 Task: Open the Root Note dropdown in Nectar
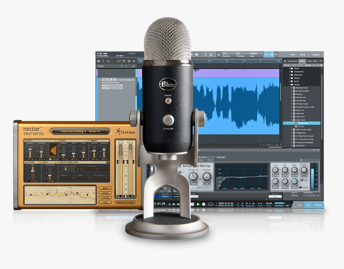(101, 178)
